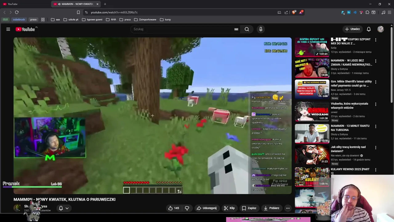This screenshot has height=222, width=394.
Task: Go back using browser back arrow
Action: click(4, 12)
